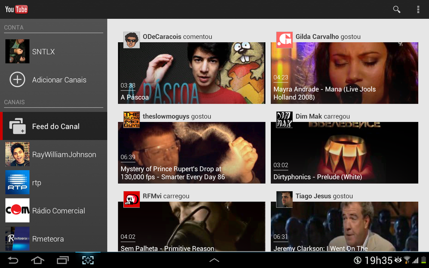The image size is (429, 268).
Task: Open the recent apps button
Action: tap(63, 260)
